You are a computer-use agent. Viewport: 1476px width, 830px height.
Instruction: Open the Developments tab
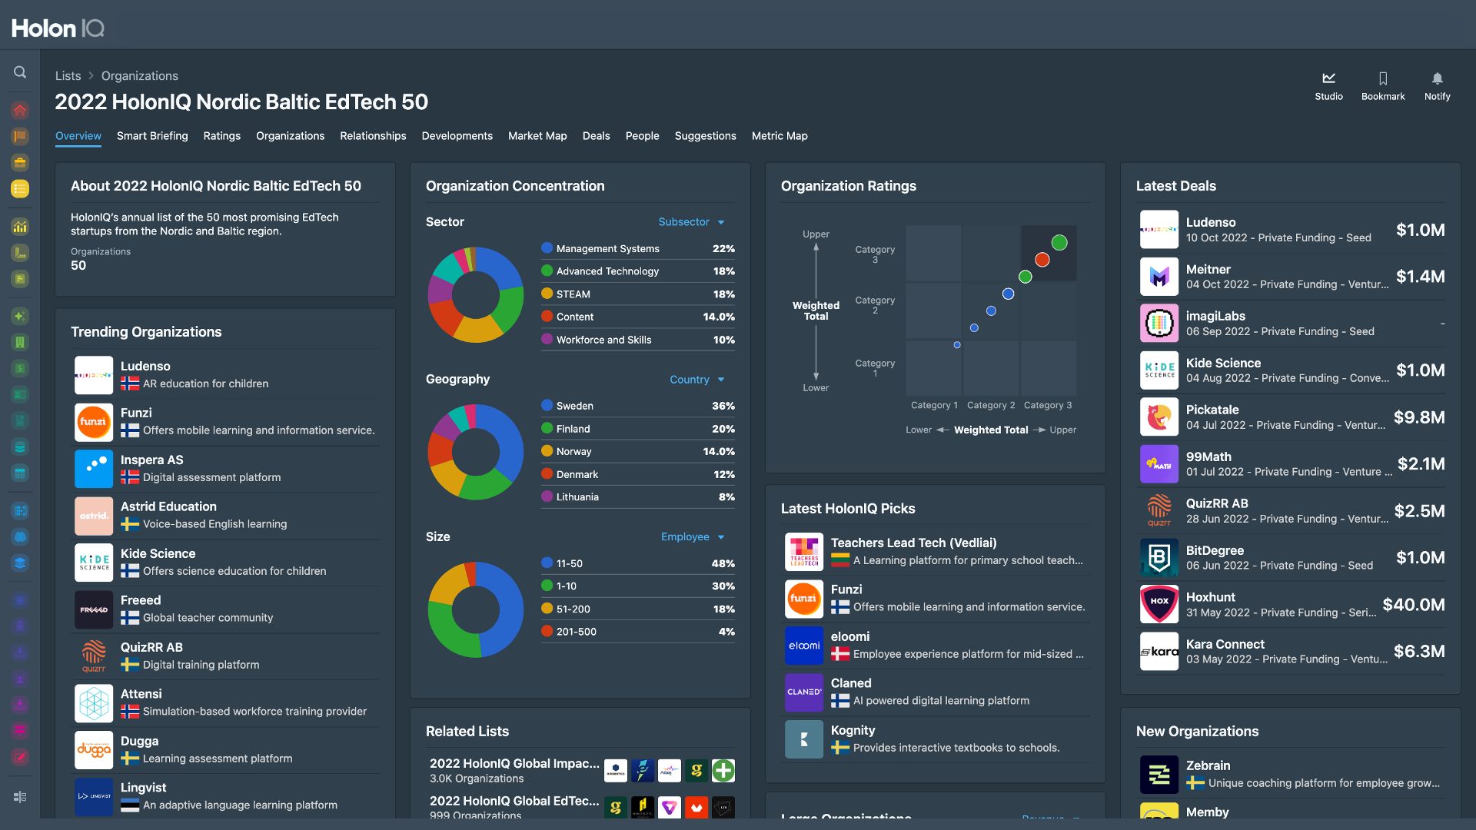[457, 136]
